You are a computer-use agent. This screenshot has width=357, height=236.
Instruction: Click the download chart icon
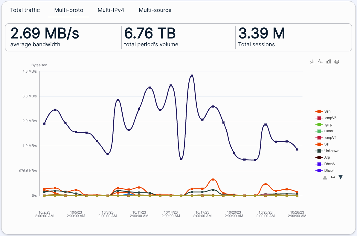tap(312, 62)
